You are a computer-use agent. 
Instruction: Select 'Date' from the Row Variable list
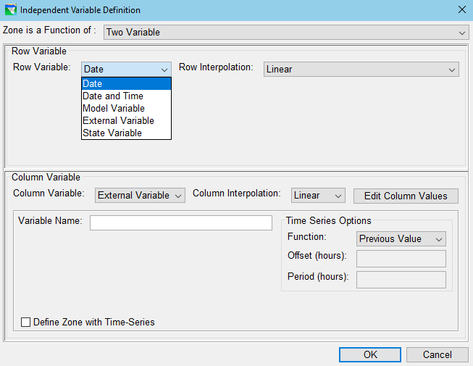(126, 84)
